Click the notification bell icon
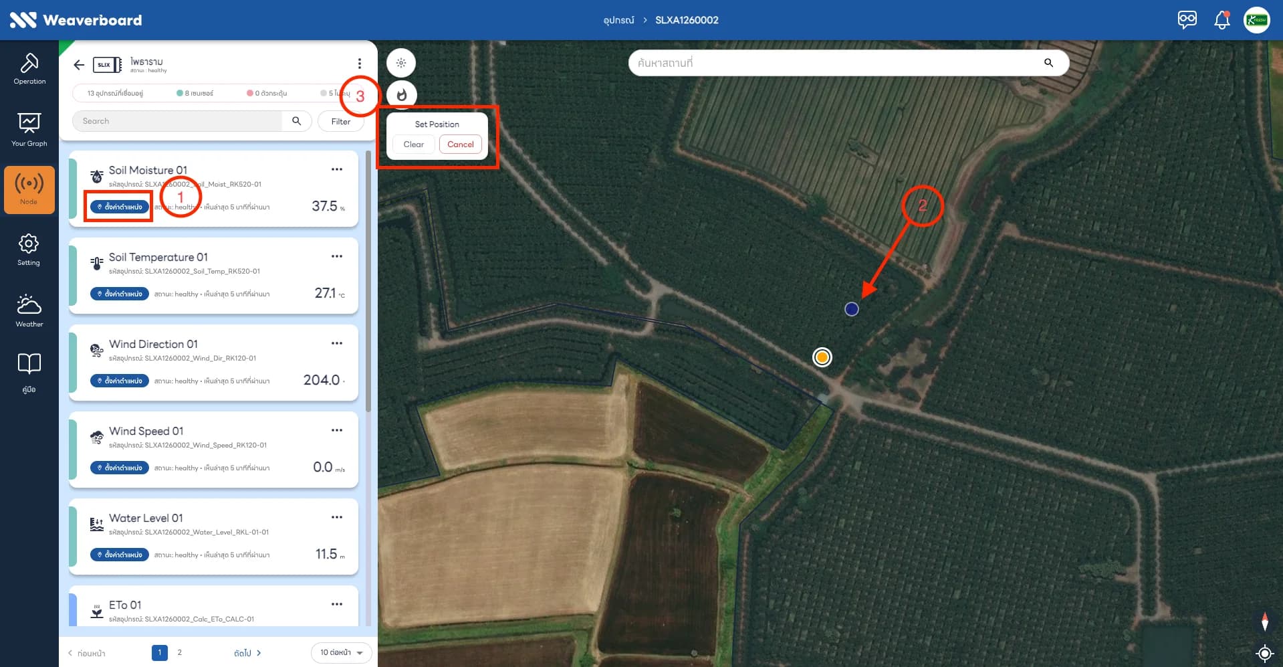Screen dimensions: 1283x667 (1221, 20)
